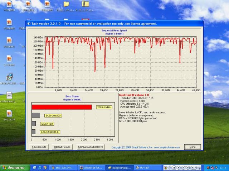
Task: Open the motherboard_ document icon on desktop
Action: [9, 97]
